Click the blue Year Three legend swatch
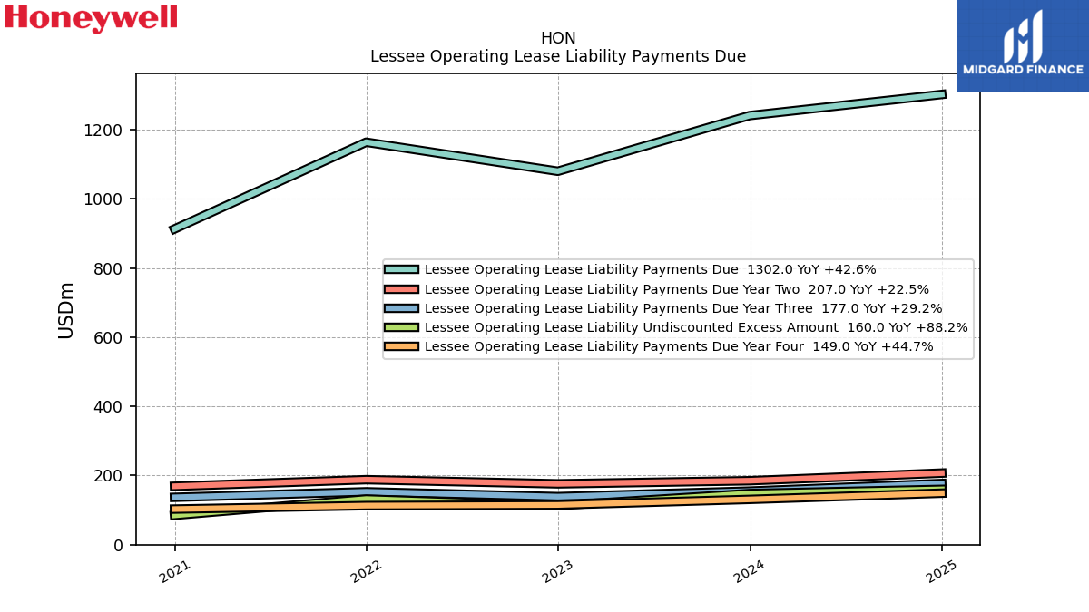The height and width of the screenshot is (612, 1089). pos(401,308)
